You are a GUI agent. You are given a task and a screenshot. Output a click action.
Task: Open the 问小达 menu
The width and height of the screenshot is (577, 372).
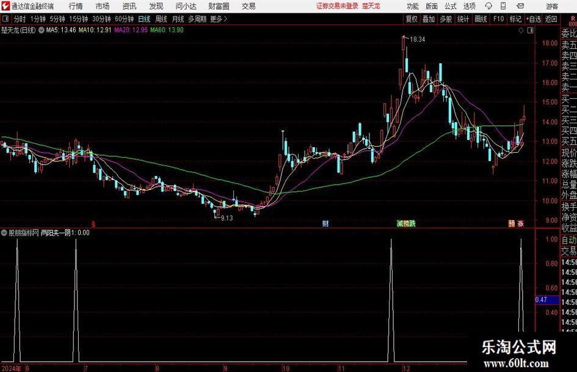(x=186, y=6)
